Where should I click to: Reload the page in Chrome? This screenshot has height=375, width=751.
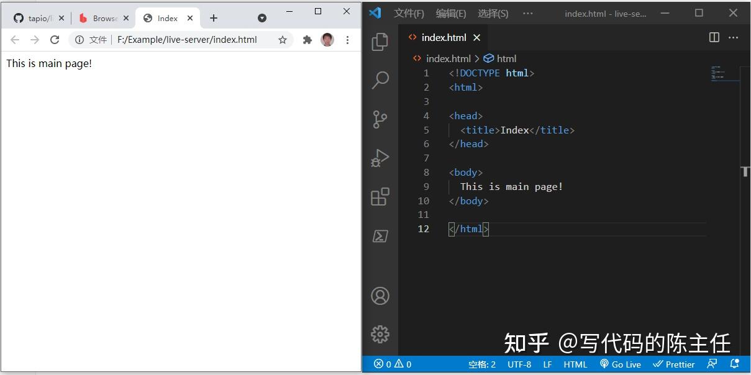tap(55, 39)
